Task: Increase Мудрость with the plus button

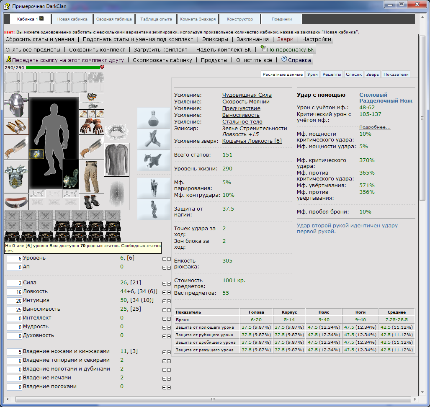Action: 169,327
